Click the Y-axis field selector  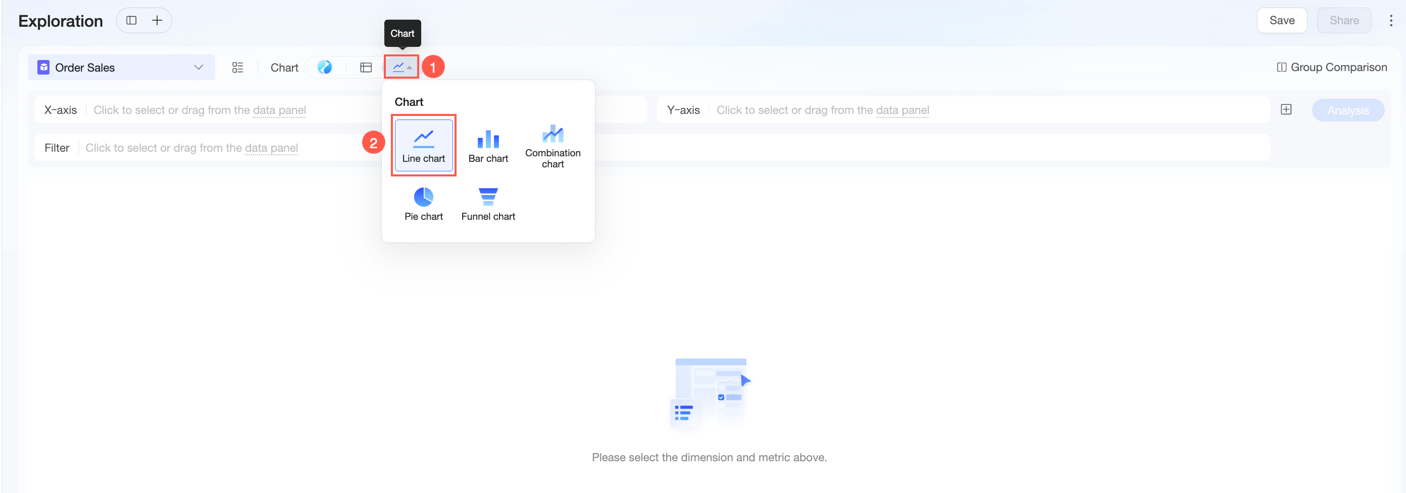coord(963,110)
